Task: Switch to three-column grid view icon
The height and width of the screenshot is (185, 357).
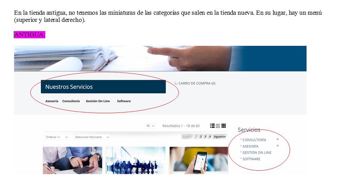Action: click(x=223, y=125)
